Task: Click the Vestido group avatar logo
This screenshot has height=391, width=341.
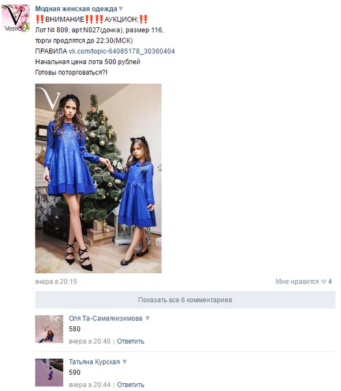Action: point(16,18)
